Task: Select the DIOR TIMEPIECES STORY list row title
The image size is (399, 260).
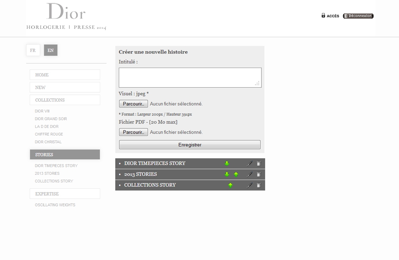Action: coord(155,163)
